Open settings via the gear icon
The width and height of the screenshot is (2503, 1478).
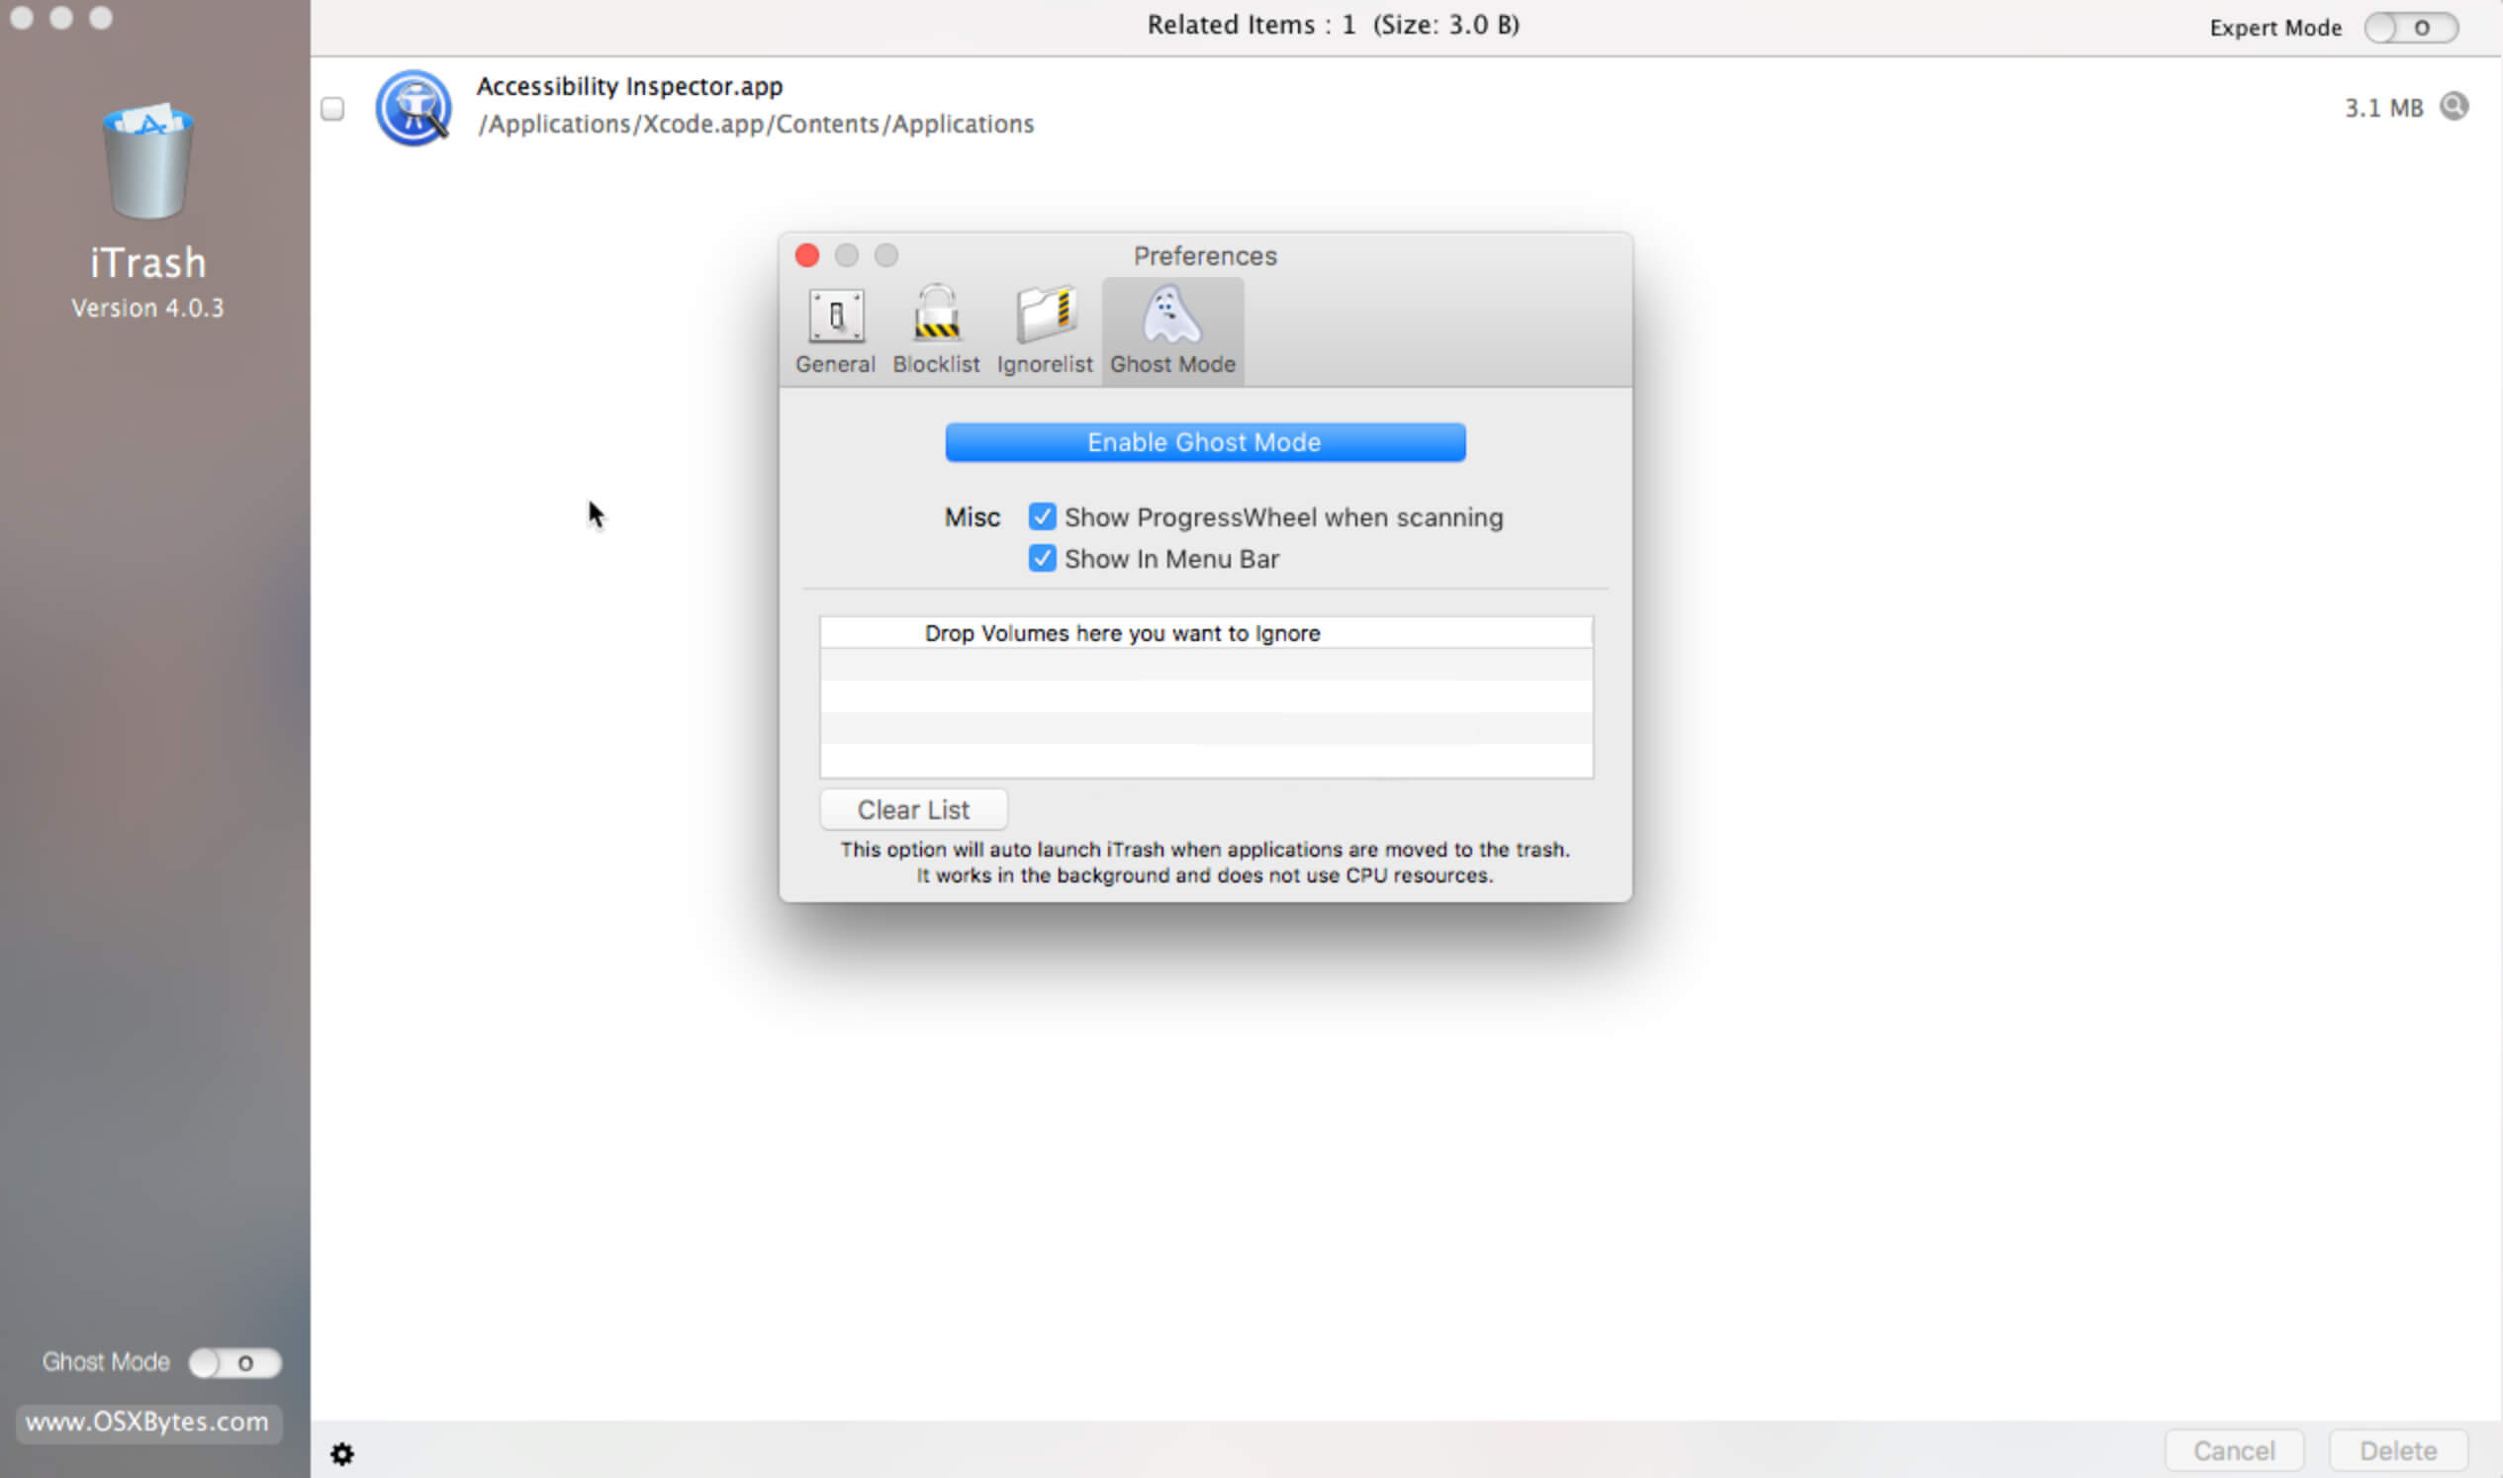click(341, 1453)
